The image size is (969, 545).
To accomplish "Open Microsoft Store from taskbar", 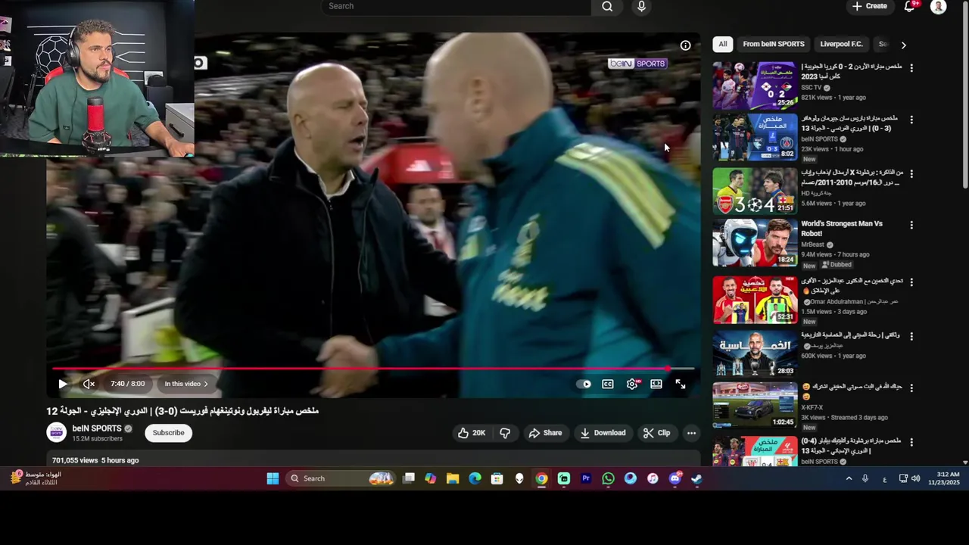I will point(497,478).
